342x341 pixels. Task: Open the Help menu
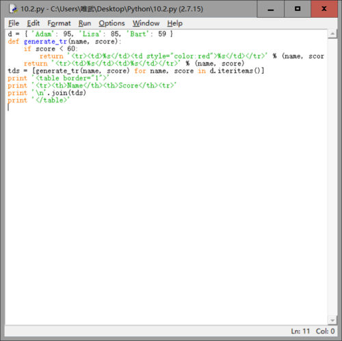[x=175, y=23]
